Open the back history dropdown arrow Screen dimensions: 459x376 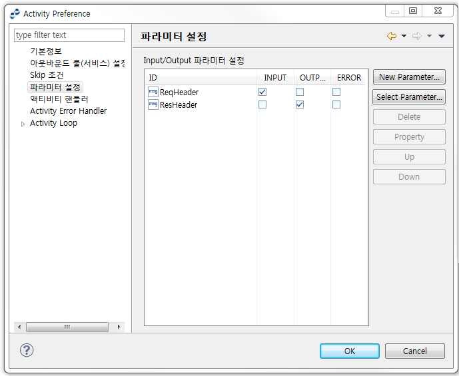click(x=404, y=36)
